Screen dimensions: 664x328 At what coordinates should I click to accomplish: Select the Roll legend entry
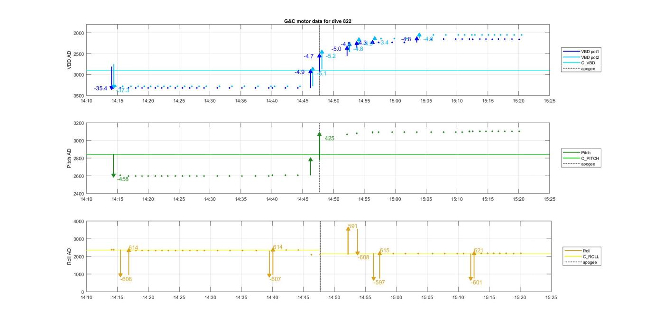click(x=578, y=251)
